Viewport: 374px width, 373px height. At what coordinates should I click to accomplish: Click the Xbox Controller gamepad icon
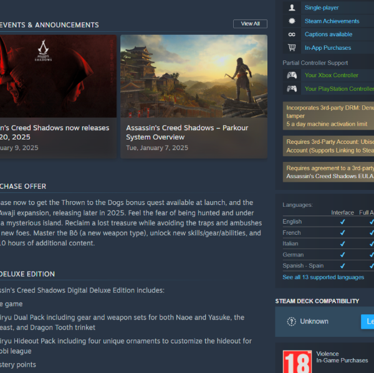click(292, 75)
